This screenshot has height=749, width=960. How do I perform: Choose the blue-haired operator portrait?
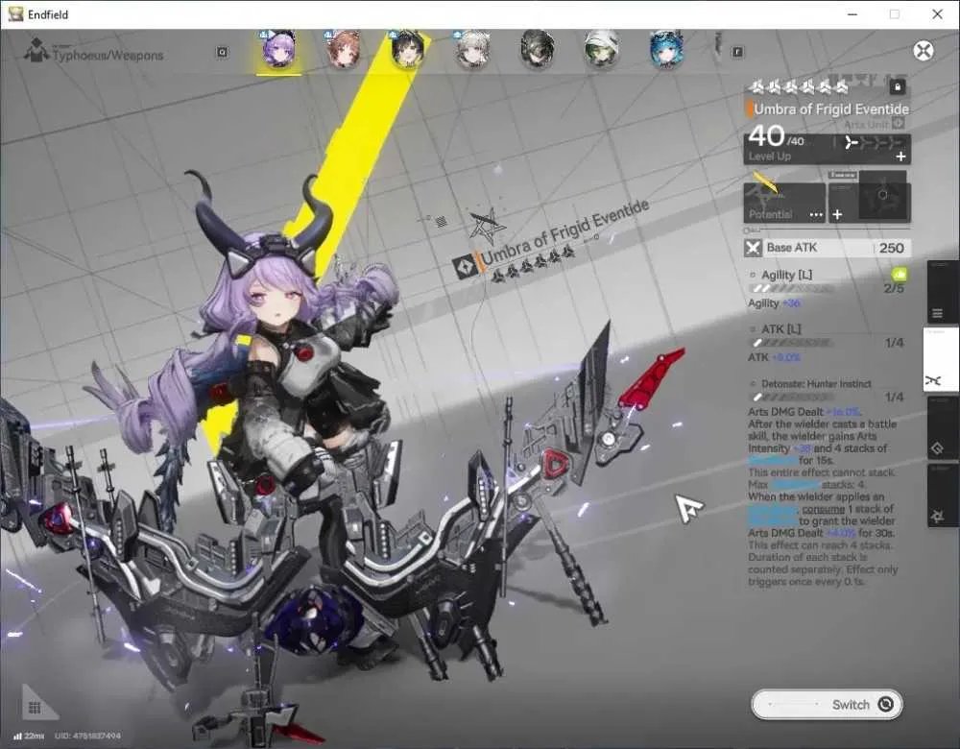pyautogui.click(x=666, y=50)
